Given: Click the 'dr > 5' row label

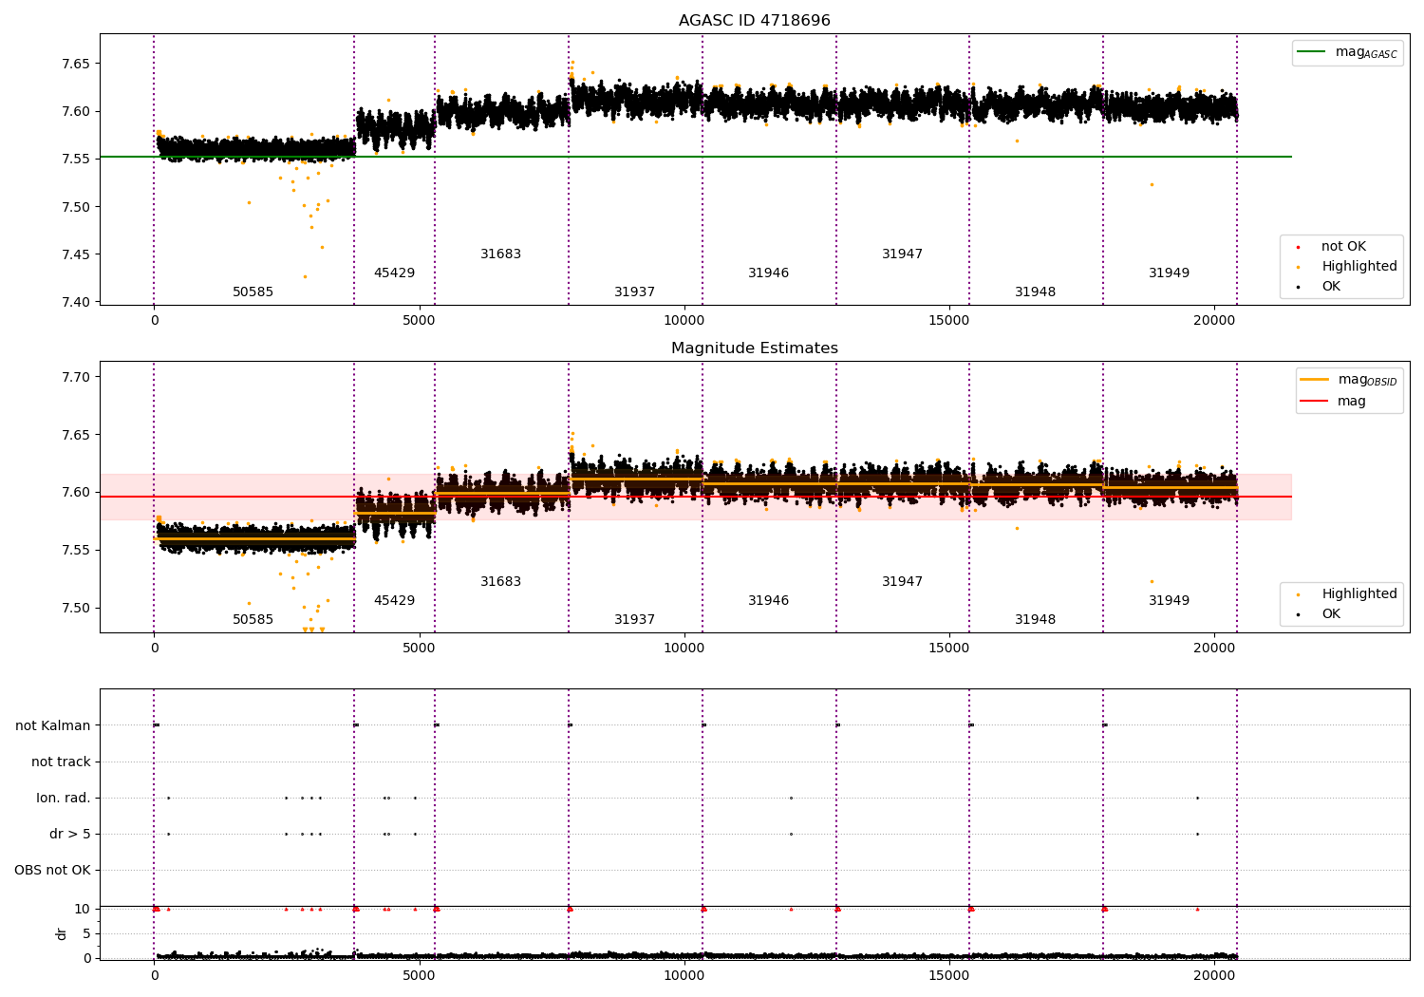Looking at the screenshot, I should coord(70,834).
